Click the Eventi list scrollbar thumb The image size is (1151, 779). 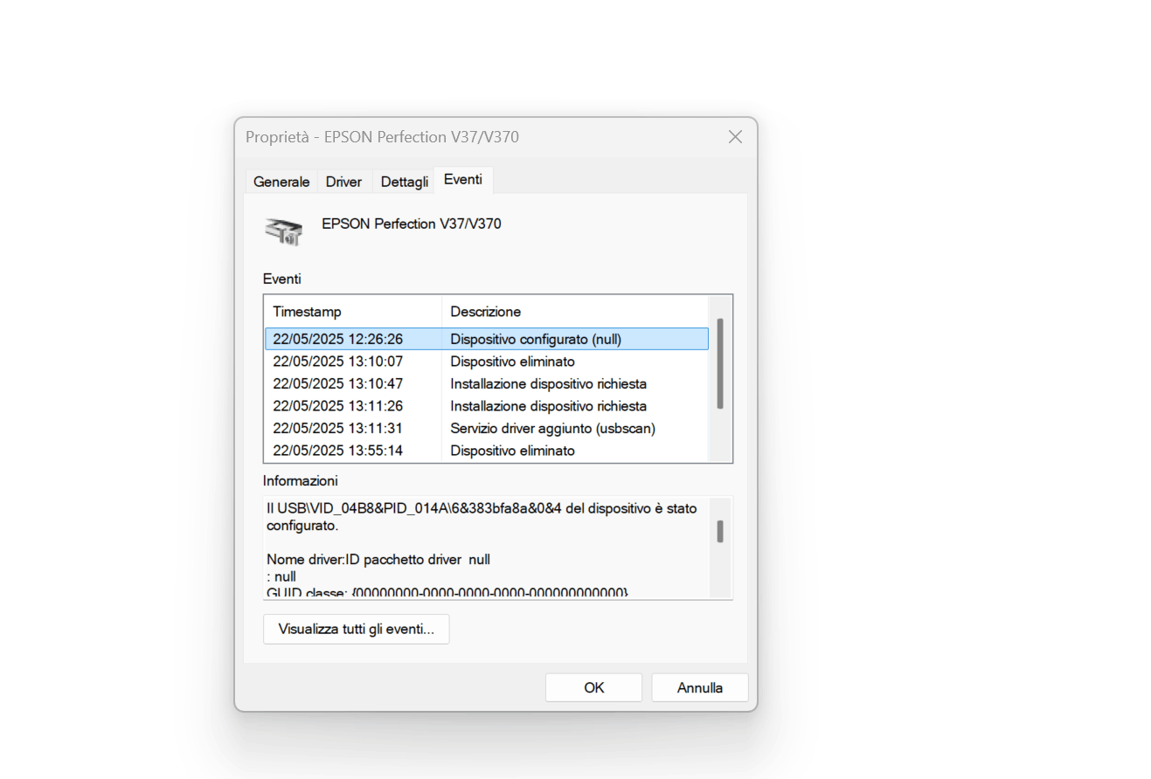720,363
